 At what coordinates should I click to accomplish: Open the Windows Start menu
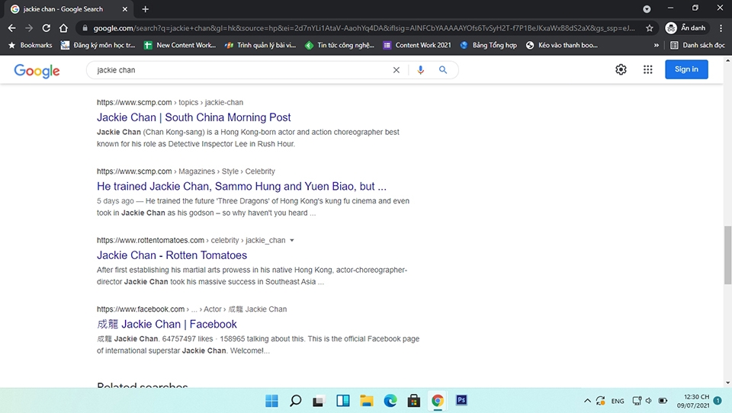pyautogui.click(x=271, y=400)
